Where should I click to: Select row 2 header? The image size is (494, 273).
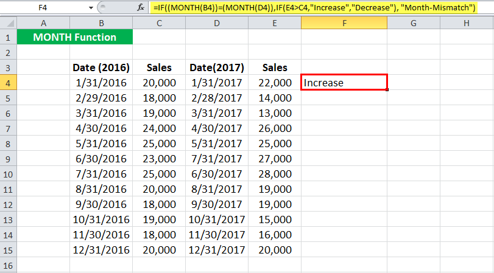tap(8, 52)
